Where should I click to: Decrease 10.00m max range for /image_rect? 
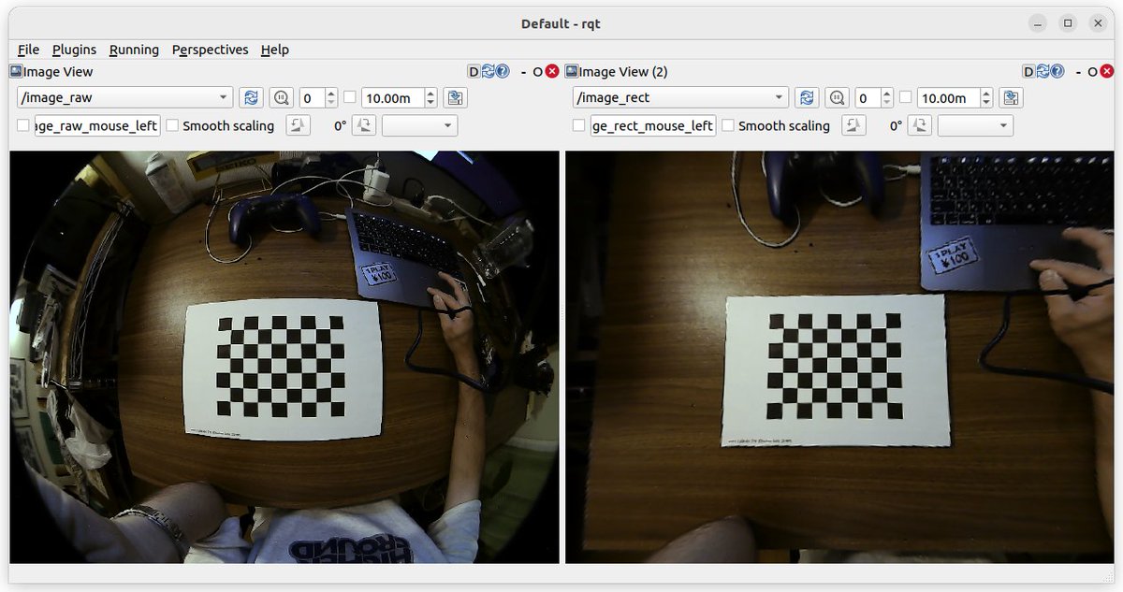[986, 103]
